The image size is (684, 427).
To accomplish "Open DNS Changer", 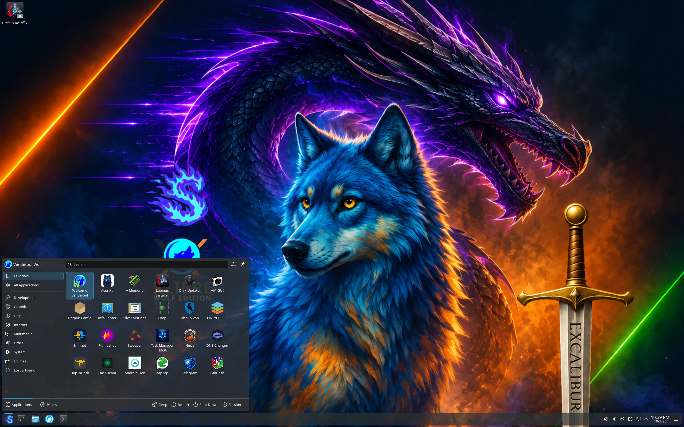I will click(217, 338).
